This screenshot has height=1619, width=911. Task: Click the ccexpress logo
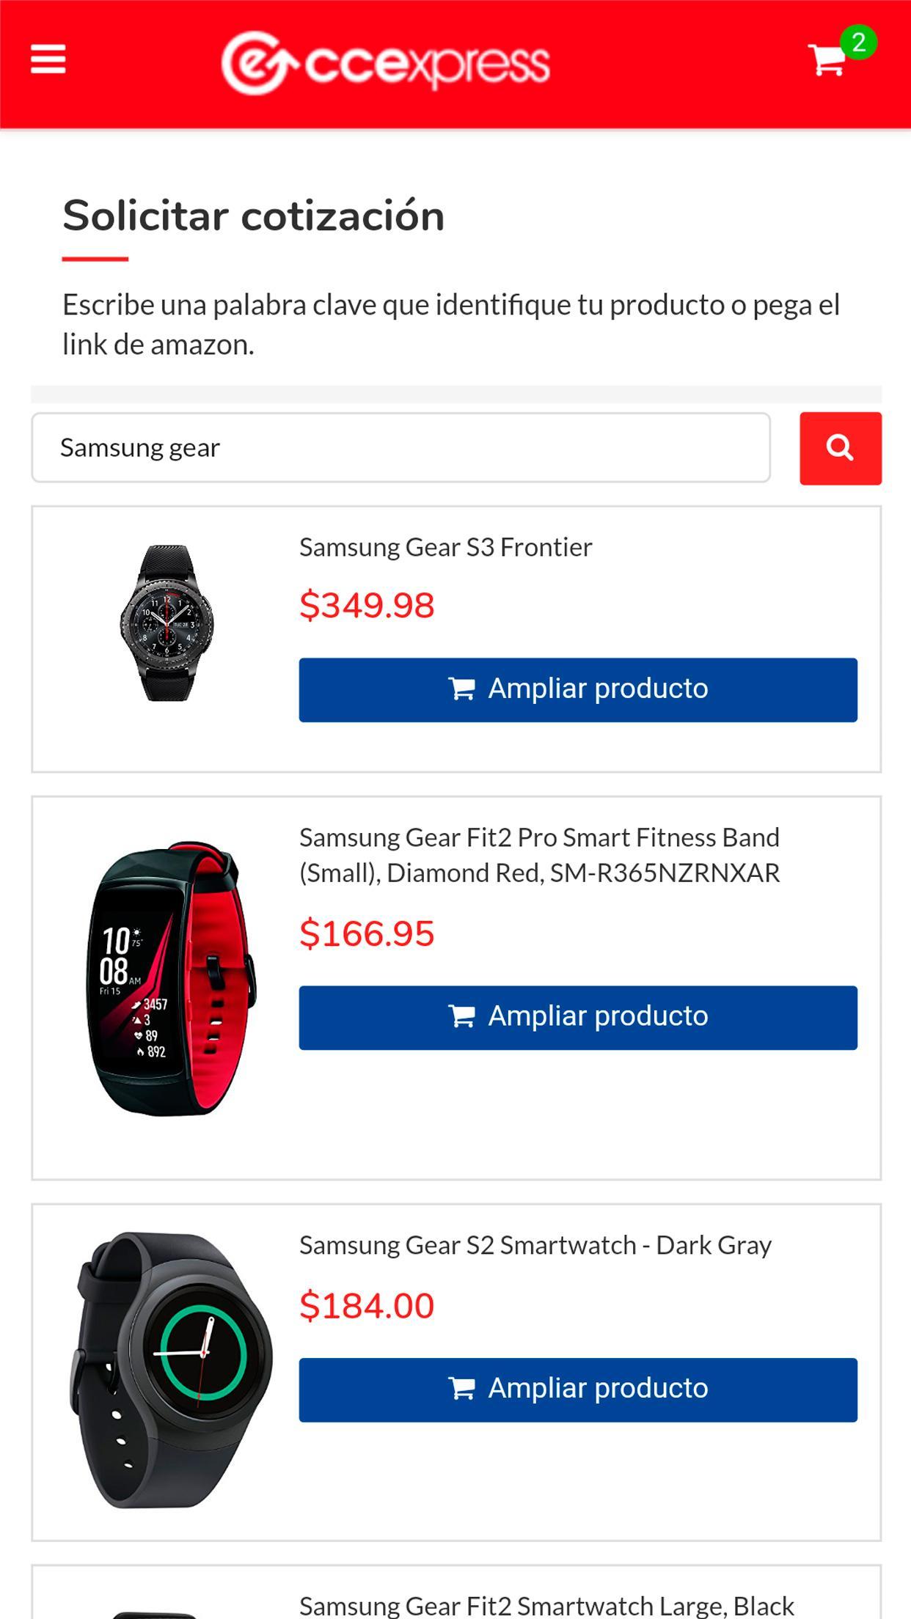click(386, 63)
